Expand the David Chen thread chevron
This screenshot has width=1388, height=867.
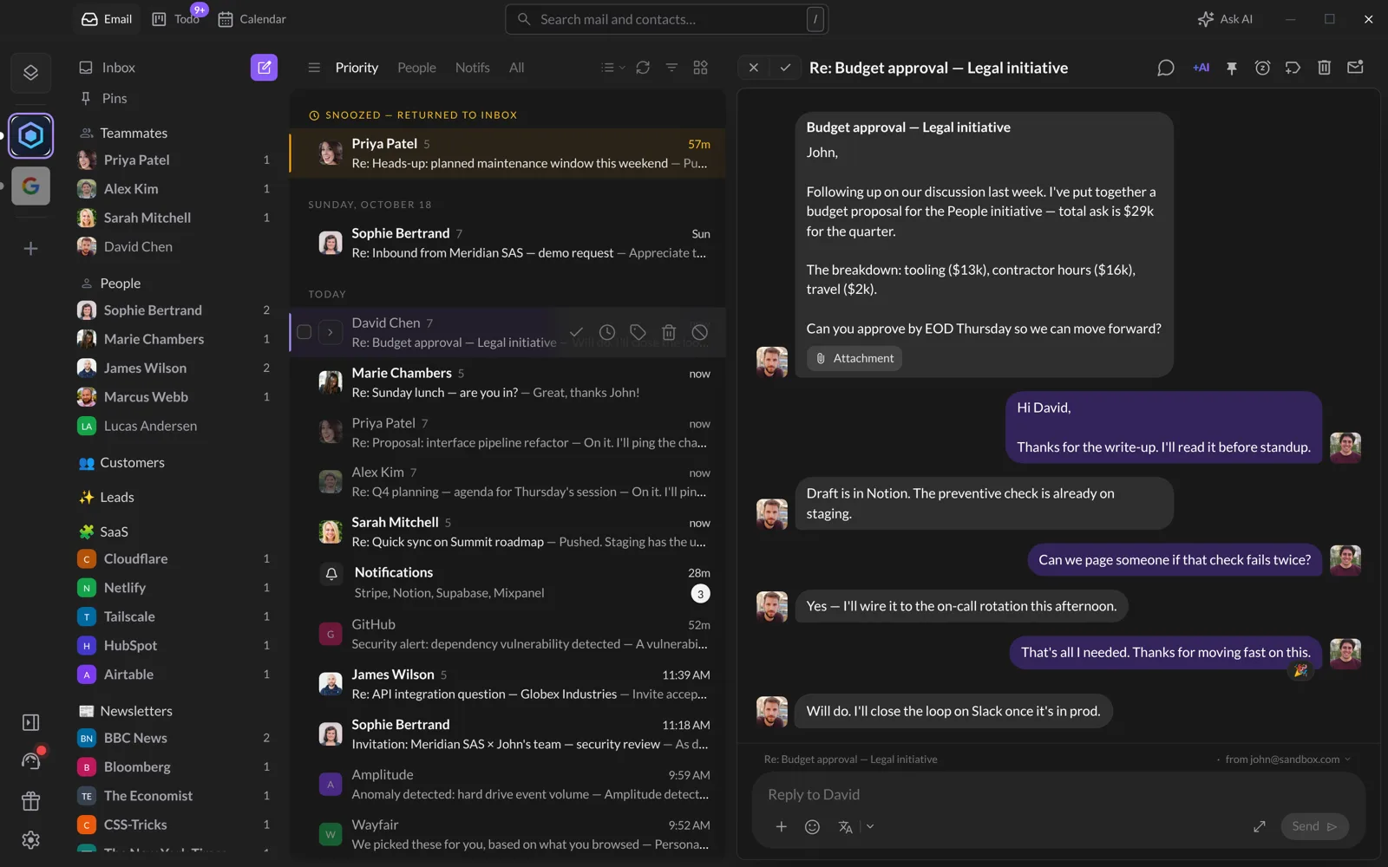[330, 332]
